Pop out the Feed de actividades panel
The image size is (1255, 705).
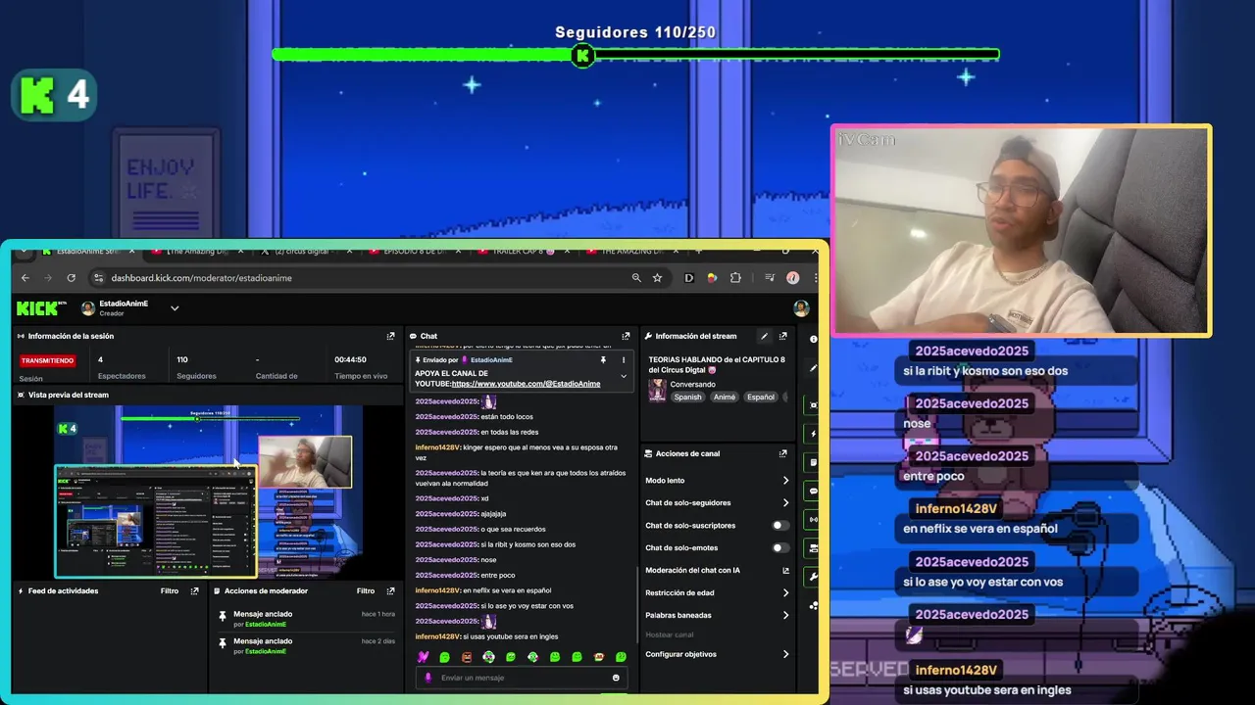tap(194, 590)
